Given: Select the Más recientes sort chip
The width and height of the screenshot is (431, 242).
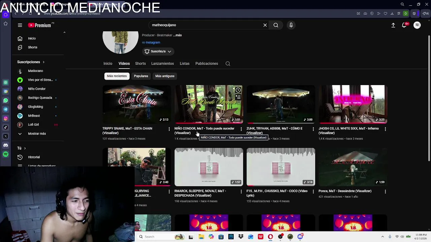Looking at the screenshot, I should tap(117, 76).
